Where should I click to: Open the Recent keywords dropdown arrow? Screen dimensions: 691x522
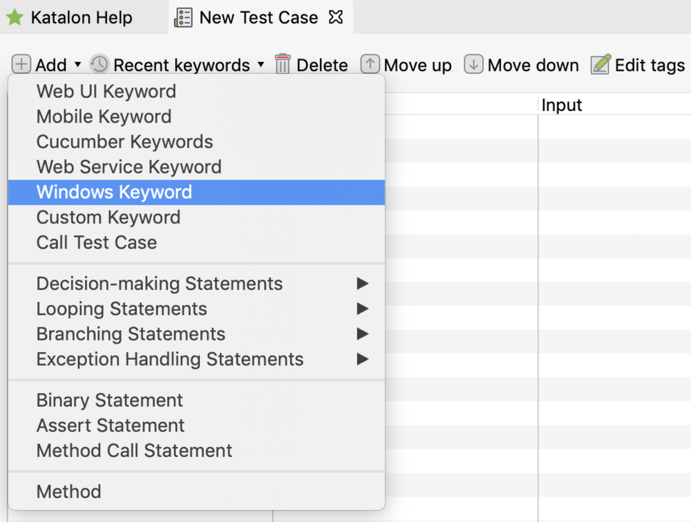tap(260, 65)
